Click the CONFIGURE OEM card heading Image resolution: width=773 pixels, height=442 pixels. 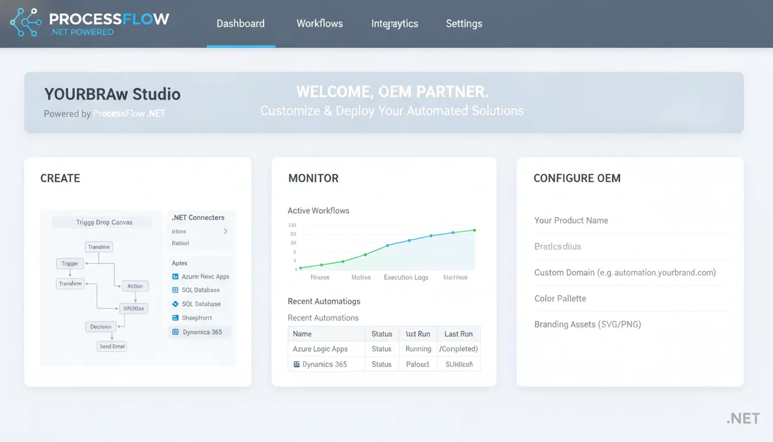pyautogui.click(x=577, y=178)
